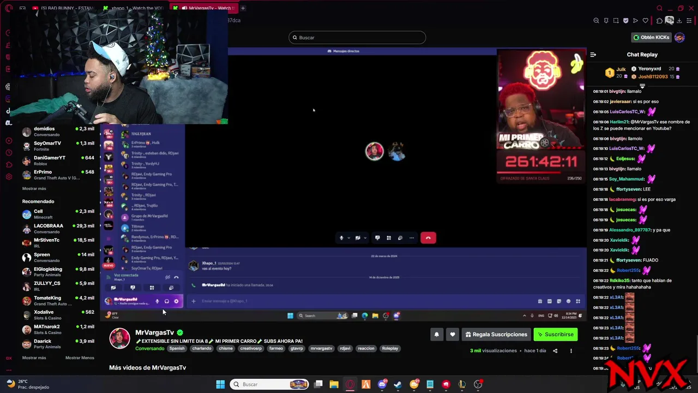Click the notification bell for MrVargasTv
698x393 pixels.
click(x=436, y=335)
